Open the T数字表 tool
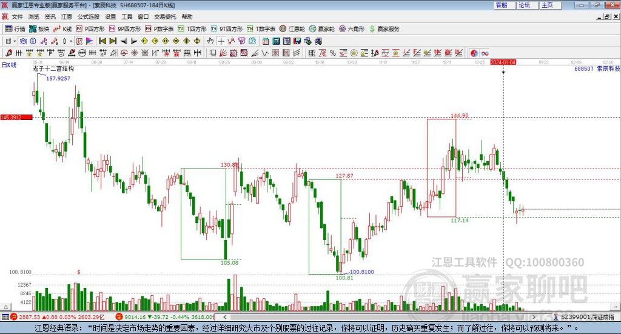621x334 pixels. pos(261,29)
